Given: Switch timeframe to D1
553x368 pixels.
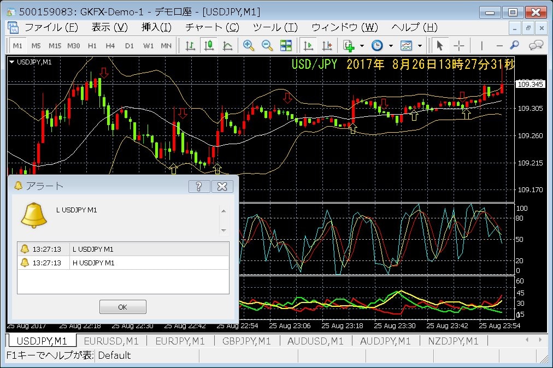Looking at the screenshot, I should click(130, 46).
